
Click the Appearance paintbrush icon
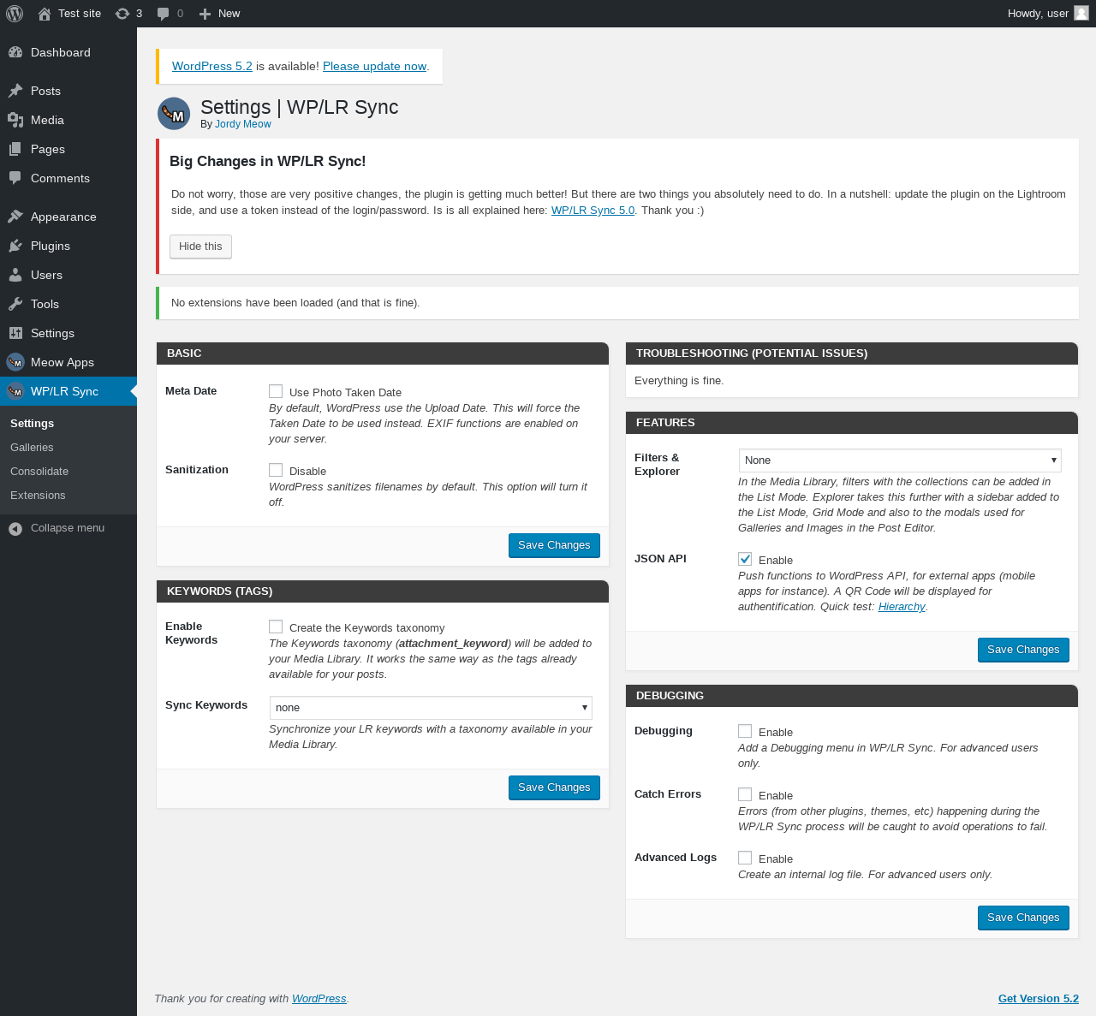click(x=15, y=217)
